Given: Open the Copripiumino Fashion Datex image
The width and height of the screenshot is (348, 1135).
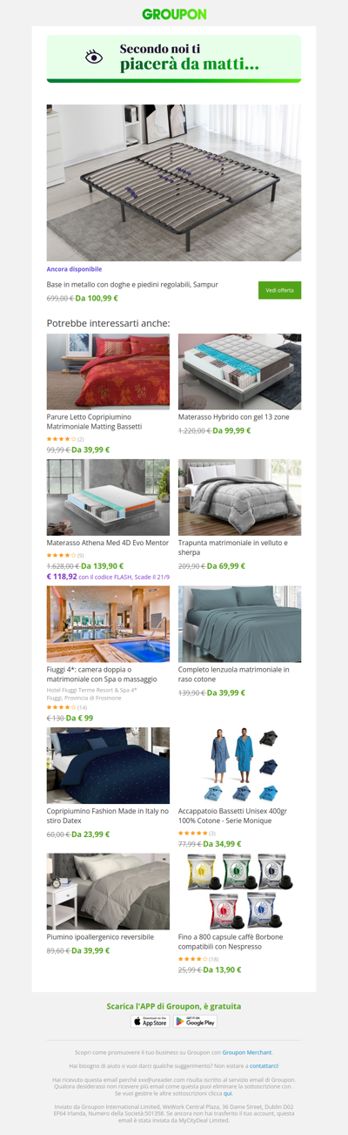Looking at the screenshot, I should [108, 766].
